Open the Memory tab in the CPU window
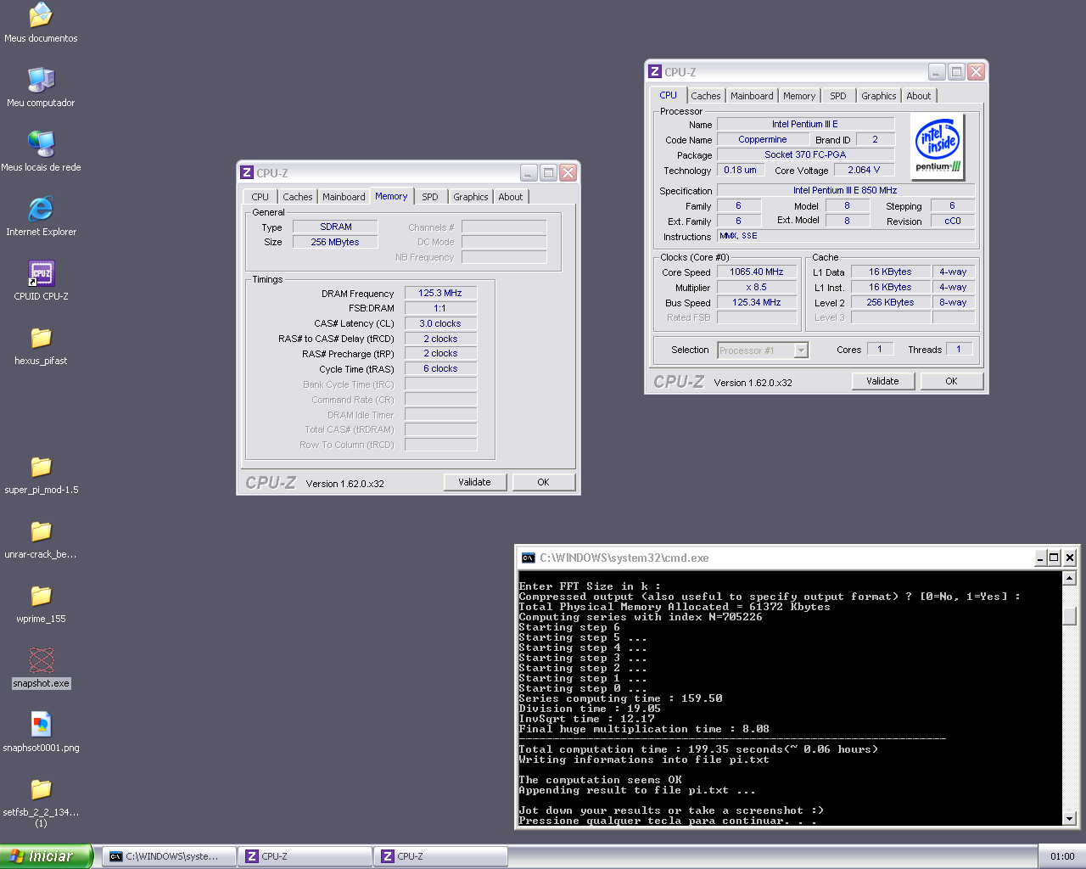Viewport: 1086px width, 869px height. click(x=799, y=96)
